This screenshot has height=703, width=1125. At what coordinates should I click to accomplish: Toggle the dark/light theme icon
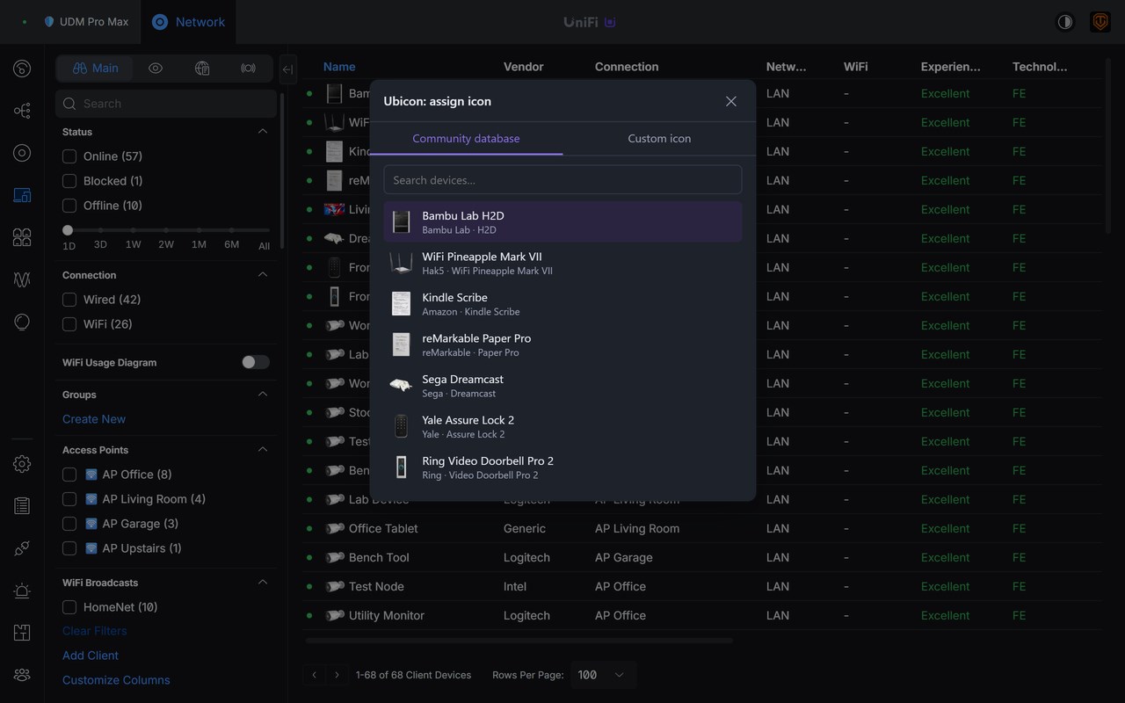(1065, 22)
